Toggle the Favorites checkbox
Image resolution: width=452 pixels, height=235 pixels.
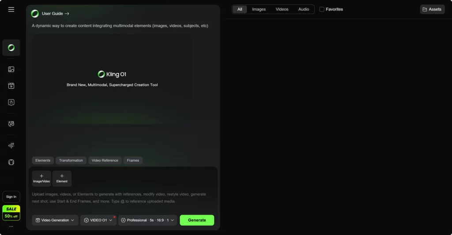click(x=322, y=9)
